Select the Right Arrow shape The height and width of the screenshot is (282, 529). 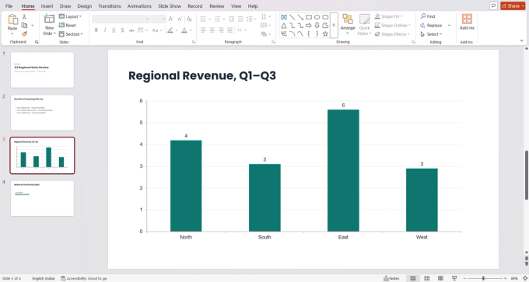coord(309,26)
